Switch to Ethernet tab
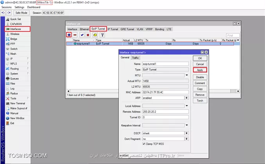Image resolution: width=265 pixels, height=164 pixels. click(x=84, y=29)
